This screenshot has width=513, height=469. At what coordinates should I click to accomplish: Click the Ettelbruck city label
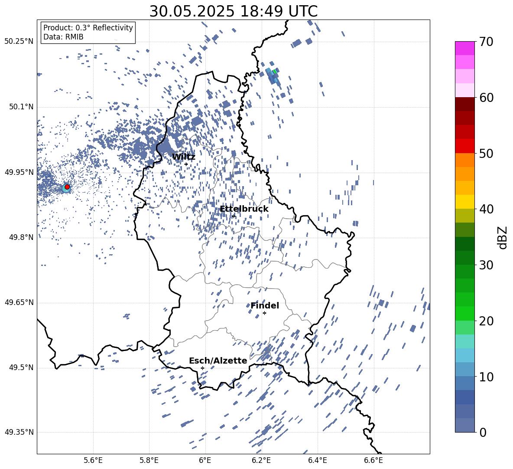(x=244, y=209)
